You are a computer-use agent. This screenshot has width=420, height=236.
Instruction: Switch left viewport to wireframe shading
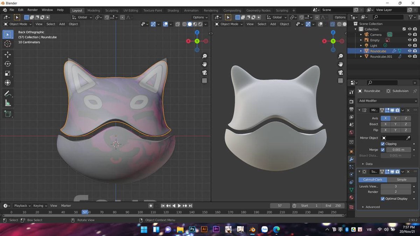point(184,24)
